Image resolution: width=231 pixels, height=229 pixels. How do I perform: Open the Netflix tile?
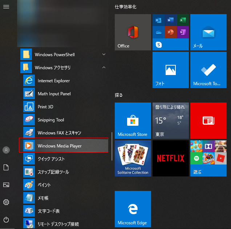tap(171, 158)
